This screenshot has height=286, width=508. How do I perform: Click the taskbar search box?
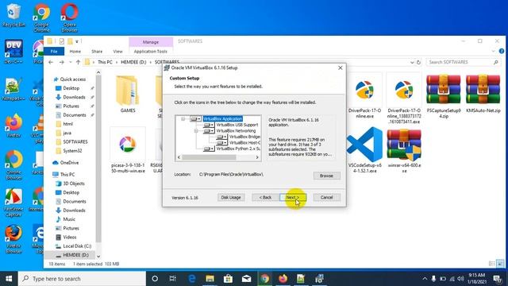pos(83,279)
